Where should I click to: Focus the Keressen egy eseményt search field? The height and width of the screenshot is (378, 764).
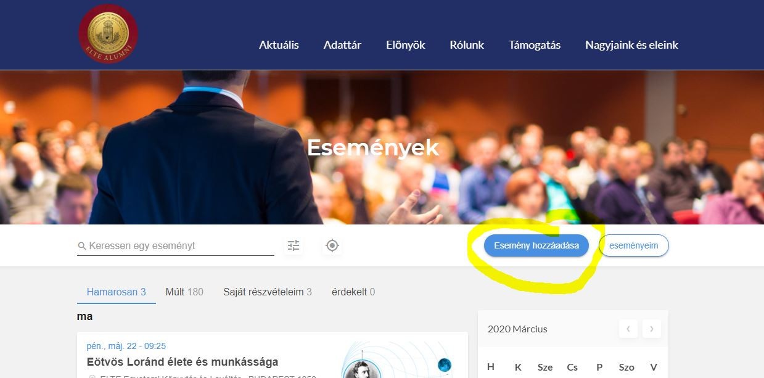point(176,245)
